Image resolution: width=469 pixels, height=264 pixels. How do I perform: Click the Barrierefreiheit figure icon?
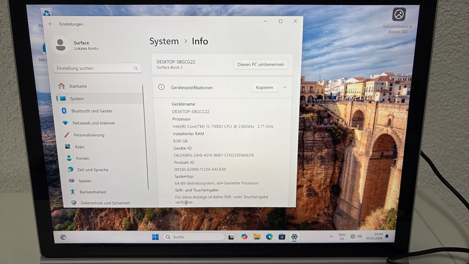pos(73,192)
